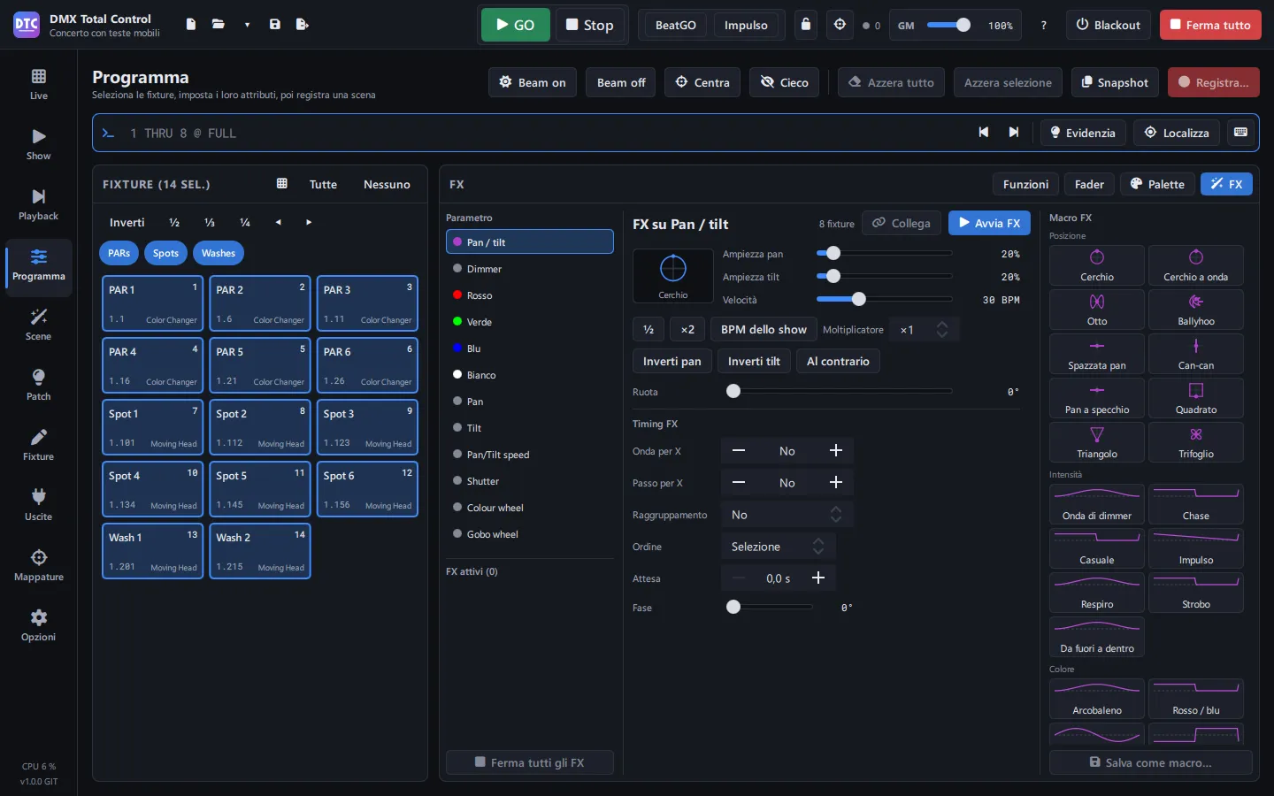Select the Colour wheel parameter
The width and height of the screenshot is (1274, 796).
529,508
